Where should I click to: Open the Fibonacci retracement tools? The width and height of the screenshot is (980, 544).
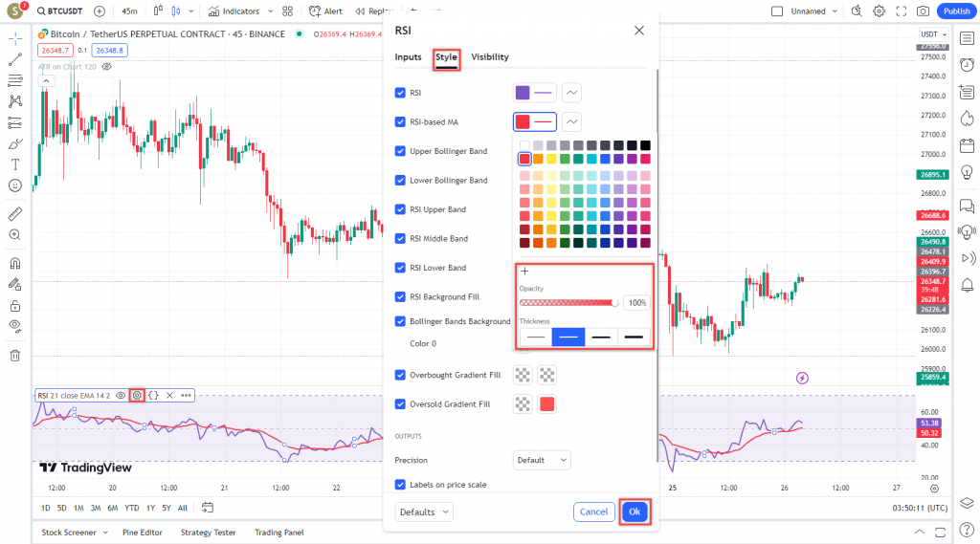pyautogui.click(x=15, y=80)
